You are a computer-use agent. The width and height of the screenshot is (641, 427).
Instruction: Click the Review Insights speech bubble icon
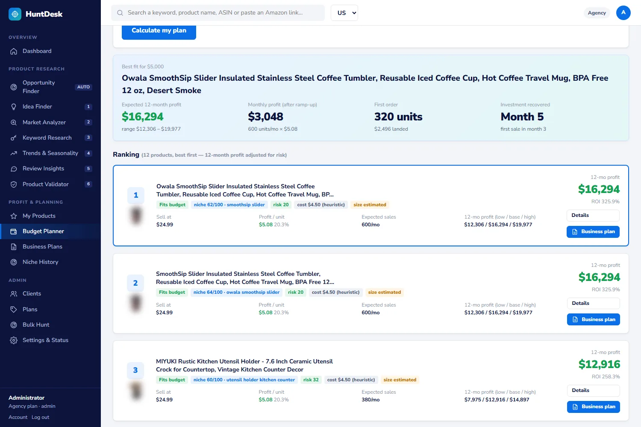(14, 169)
